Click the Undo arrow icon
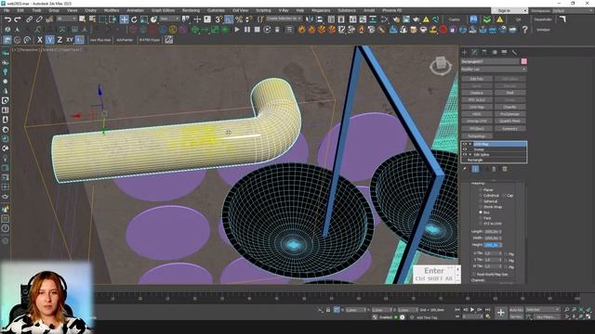The width and height of the screenshot is (595, 334). point(7,19)
